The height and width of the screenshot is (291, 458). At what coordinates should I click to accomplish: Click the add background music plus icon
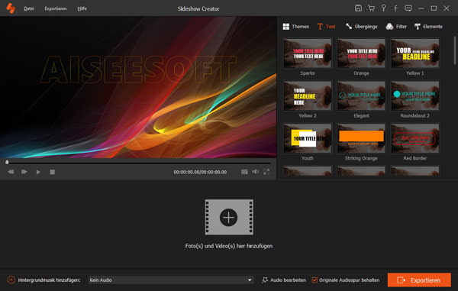click(x=11, y=280)
